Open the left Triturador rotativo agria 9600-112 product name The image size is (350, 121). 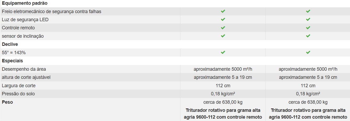[223, 114]
